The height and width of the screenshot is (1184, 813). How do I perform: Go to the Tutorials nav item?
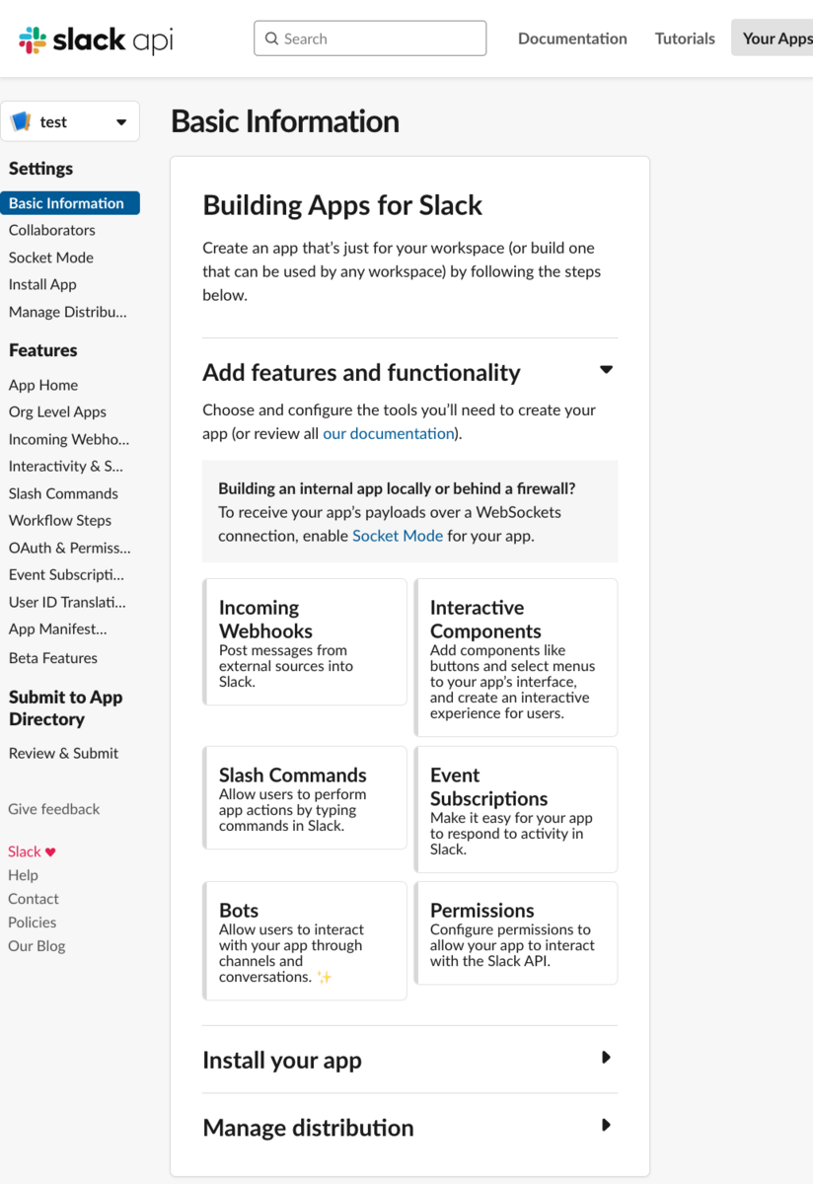tap(685, 38)
